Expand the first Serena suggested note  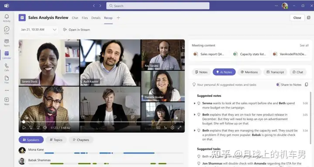point(195,103)
